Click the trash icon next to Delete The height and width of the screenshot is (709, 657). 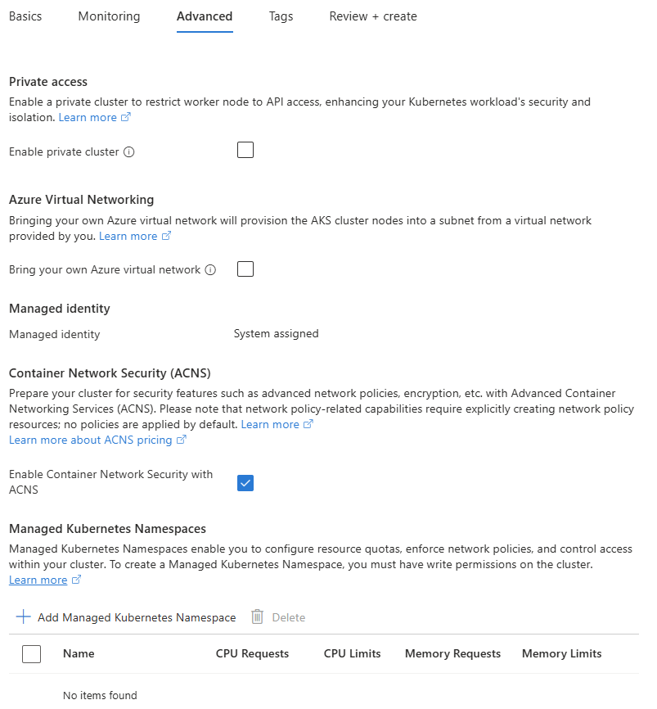[x=256, y=616]
